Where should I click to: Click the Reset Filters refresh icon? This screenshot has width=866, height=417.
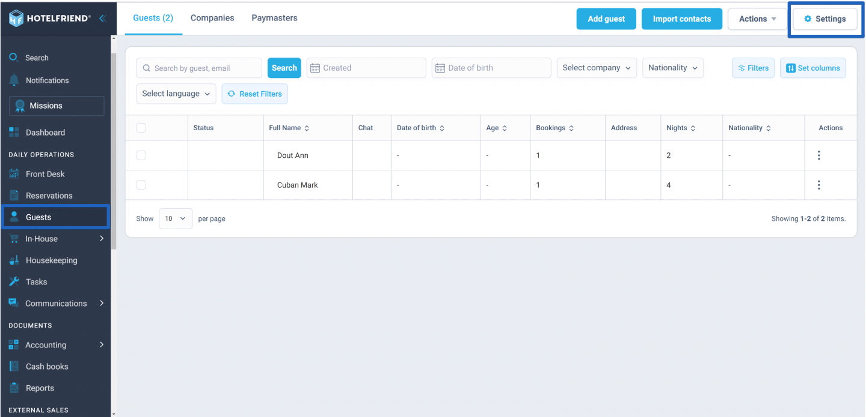[x=231, y=94]
